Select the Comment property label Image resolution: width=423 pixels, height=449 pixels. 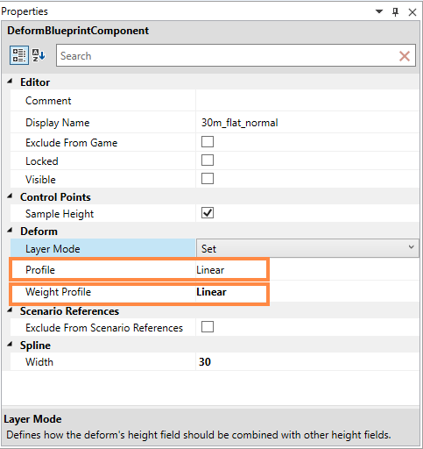tap(48, 101)
